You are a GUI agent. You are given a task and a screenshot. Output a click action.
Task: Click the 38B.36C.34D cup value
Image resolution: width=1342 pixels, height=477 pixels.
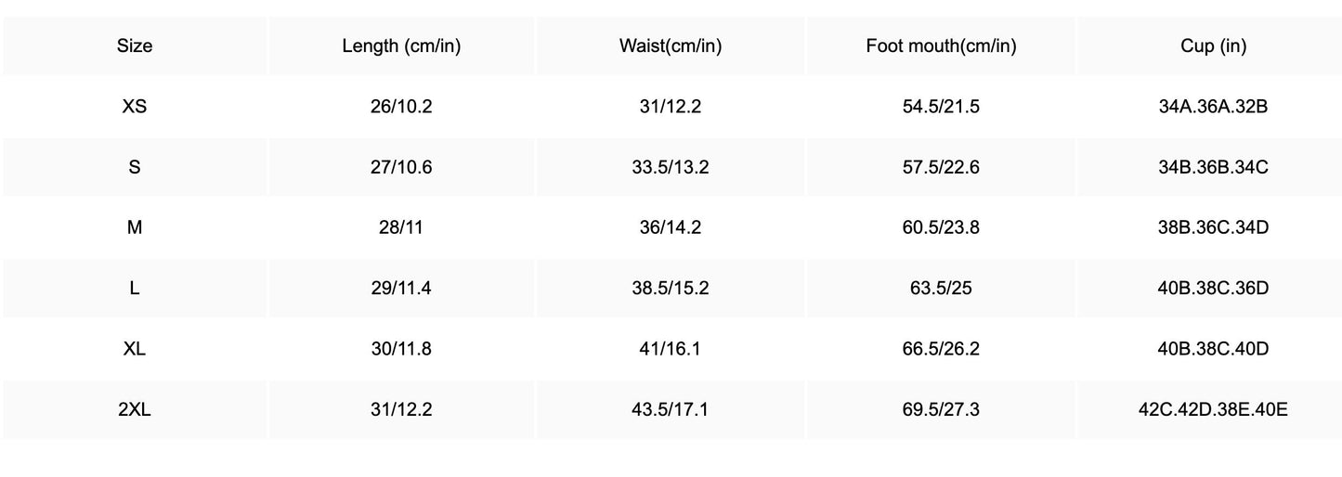coord(1213,227)
